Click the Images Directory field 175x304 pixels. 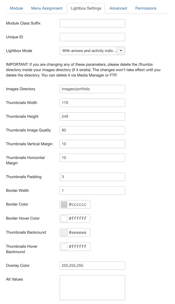[x=92, y=89]
